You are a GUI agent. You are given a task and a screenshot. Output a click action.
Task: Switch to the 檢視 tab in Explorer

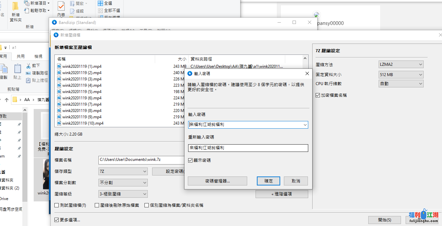click(x=38, y=56)
